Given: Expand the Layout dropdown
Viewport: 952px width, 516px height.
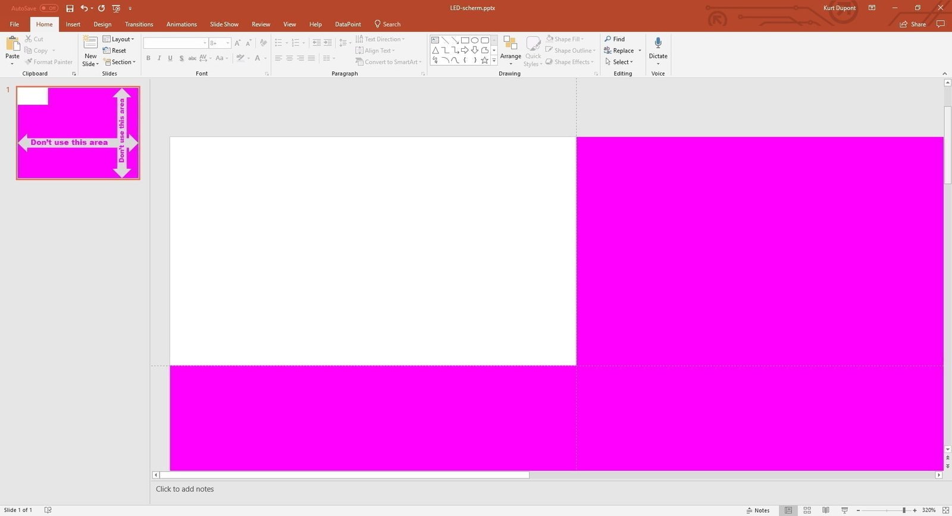Looking at the screenshot, I should click(119, 39).
